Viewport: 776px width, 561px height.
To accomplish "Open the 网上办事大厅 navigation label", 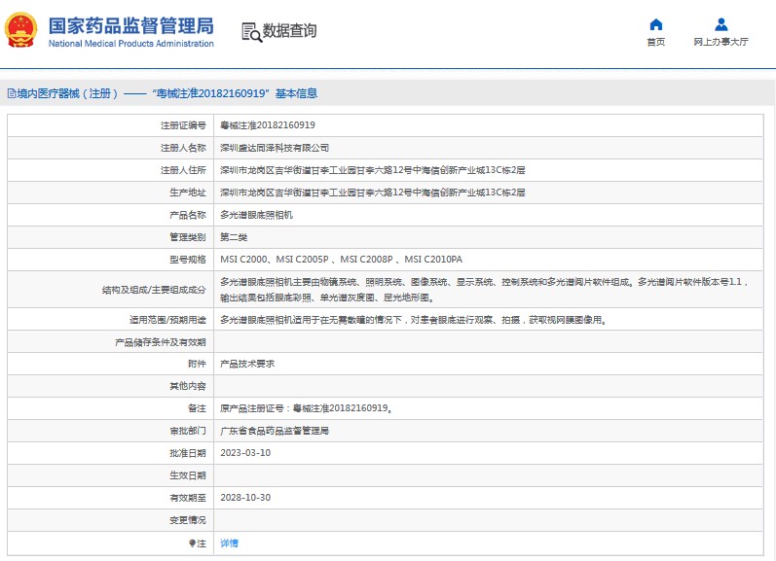I will [721, 43].
